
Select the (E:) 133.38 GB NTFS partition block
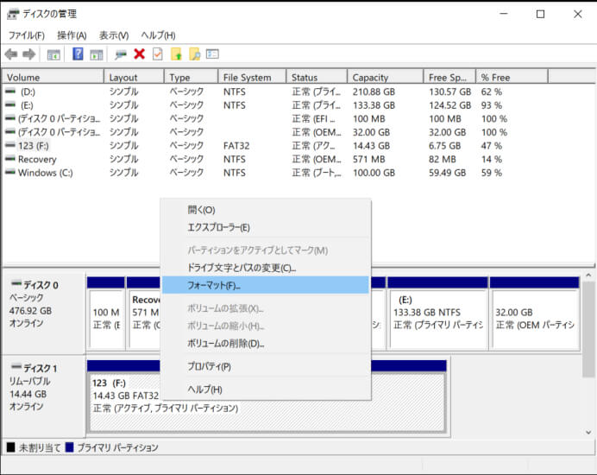coord(438,313)
